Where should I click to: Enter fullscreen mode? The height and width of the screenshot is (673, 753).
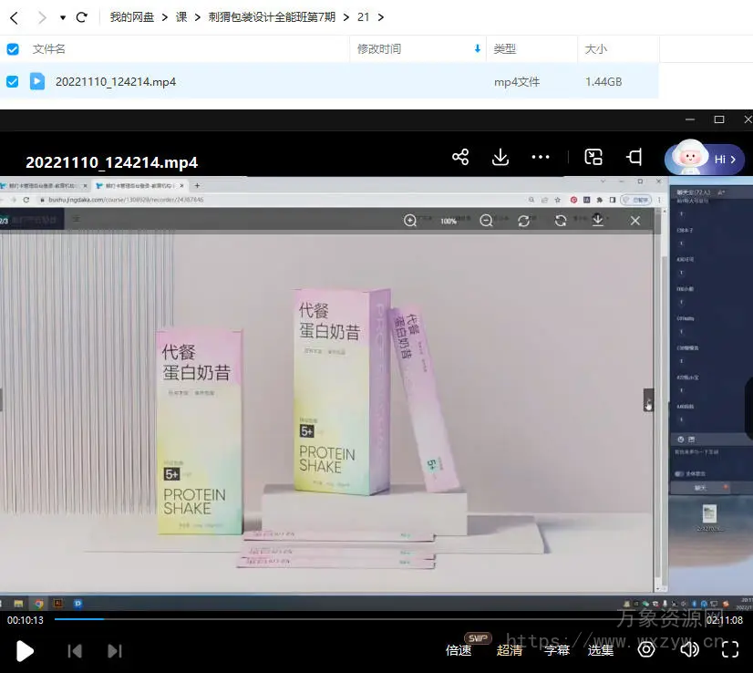(x=730, y=649)
